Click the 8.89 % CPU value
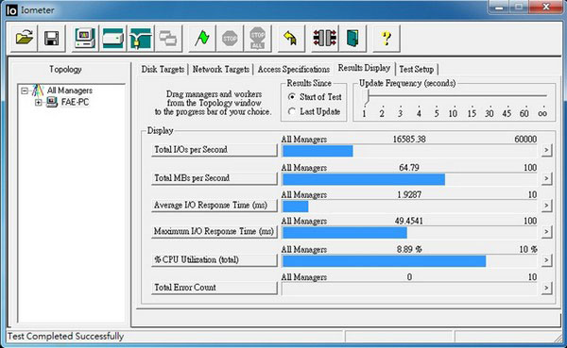Viewport: 567px width, 348px height. [409, 250]
